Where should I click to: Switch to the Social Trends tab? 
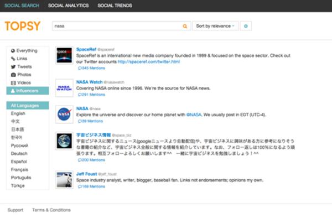[115, 6]
